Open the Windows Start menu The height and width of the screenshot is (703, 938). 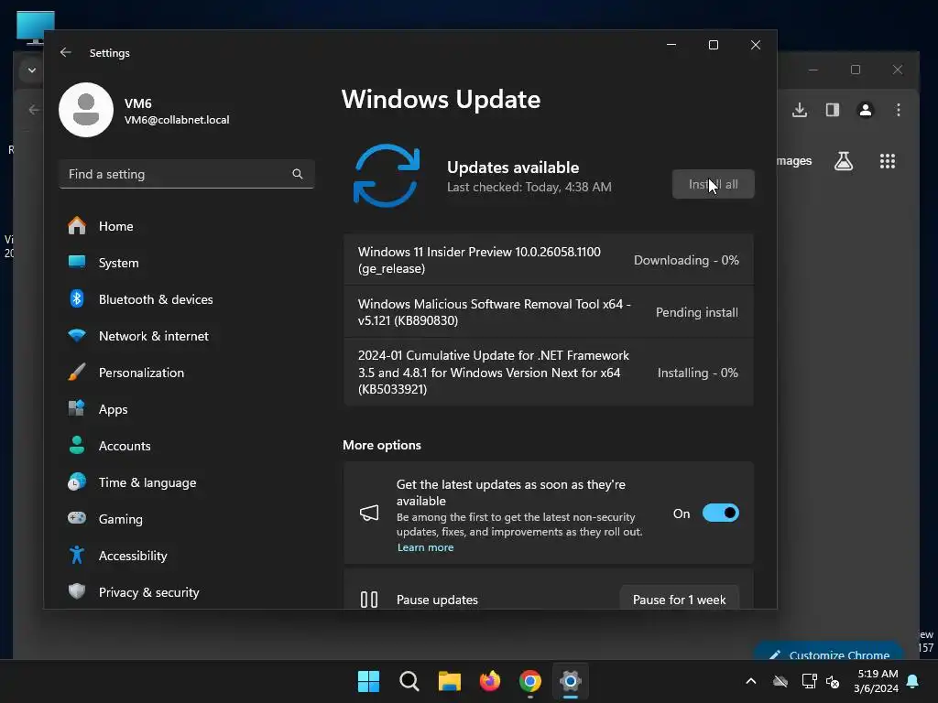(368, 681)
